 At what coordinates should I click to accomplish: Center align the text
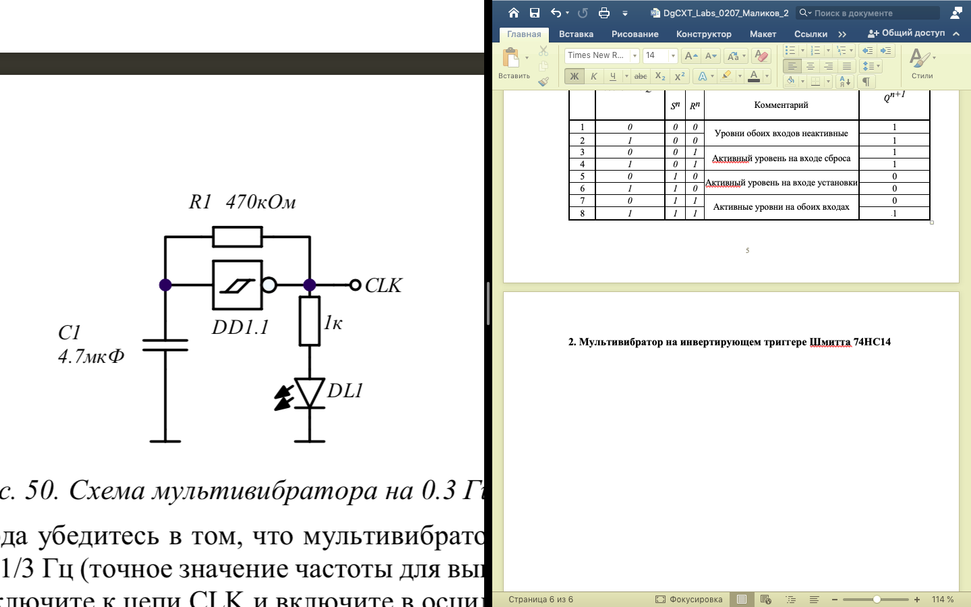pyautogui.click(x=811, y=66)
